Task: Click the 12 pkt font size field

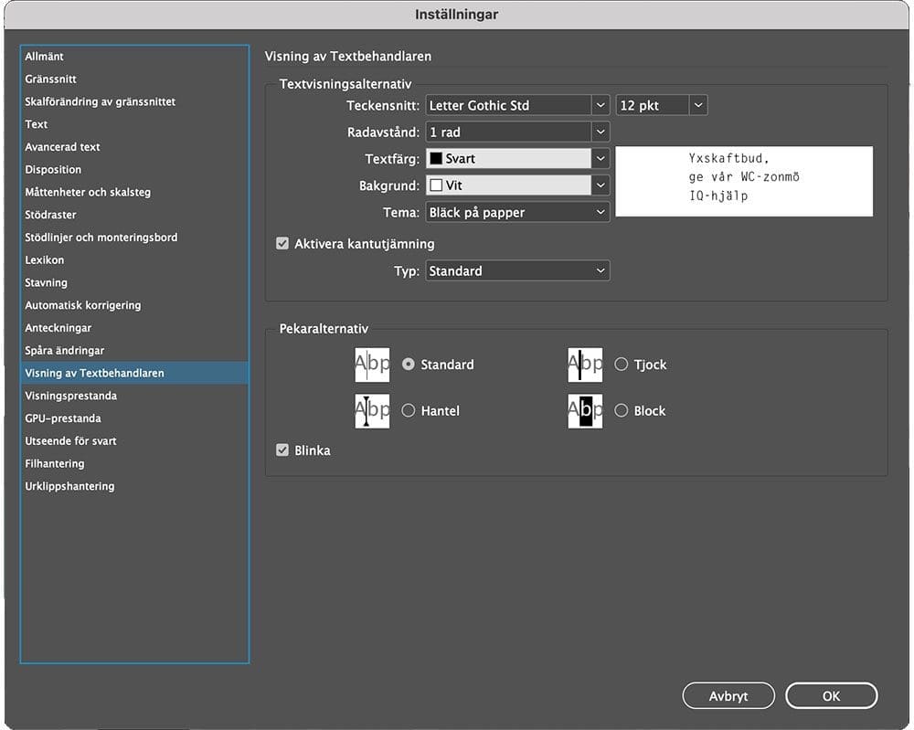Action: click(x=653, y=105)
